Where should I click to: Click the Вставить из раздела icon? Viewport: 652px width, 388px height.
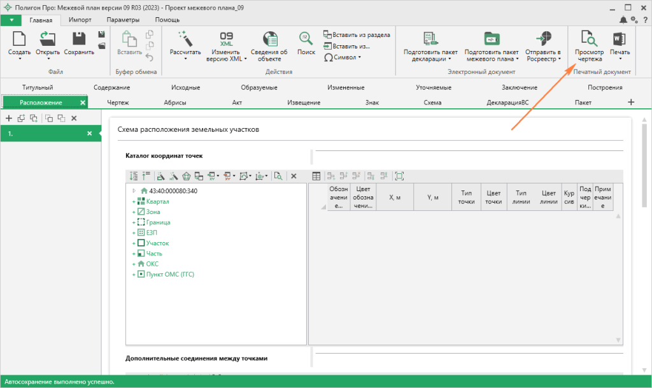327,34
